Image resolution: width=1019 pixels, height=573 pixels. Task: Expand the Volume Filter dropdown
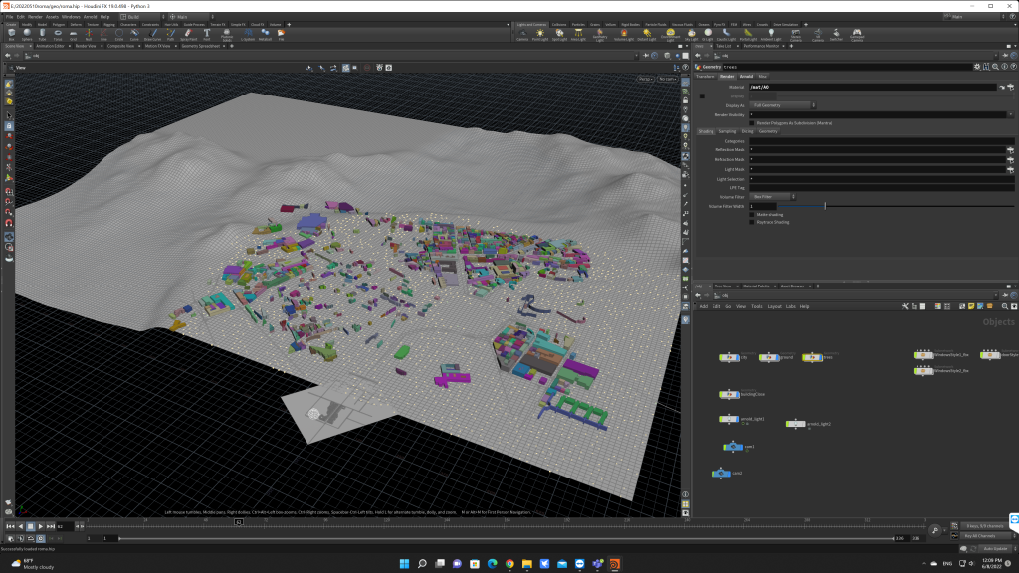point(773,197)
